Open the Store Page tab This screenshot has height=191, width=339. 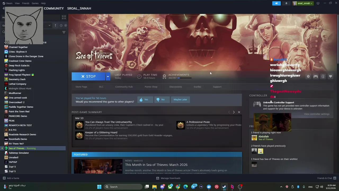(x=81, y=87)
